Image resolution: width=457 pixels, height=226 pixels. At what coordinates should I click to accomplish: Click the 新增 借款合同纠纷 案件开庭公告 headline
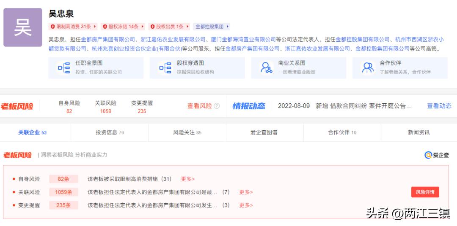point(364,106)
